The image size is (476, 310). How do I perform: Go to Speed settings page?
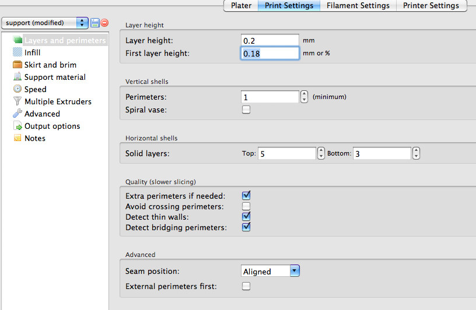point(35,89)
